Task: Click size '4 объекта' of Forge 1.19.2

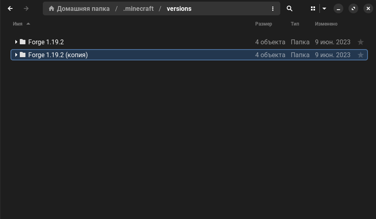Action: [x=270, y=42]
